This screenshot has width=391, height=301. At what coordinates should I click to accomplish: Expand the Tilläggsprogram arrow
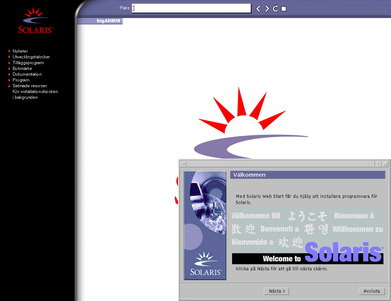click(x=9, y=63)
